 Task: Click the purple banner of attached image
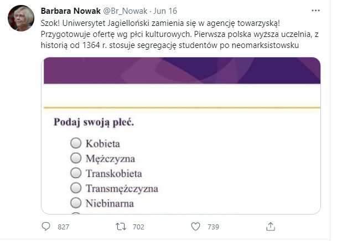[x=181, y=71]
